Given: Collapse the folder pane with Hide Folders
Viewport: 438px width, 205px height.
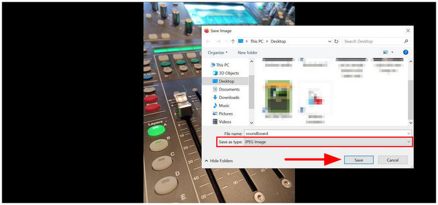Looking at the screenshot, I should click(218, 161).
